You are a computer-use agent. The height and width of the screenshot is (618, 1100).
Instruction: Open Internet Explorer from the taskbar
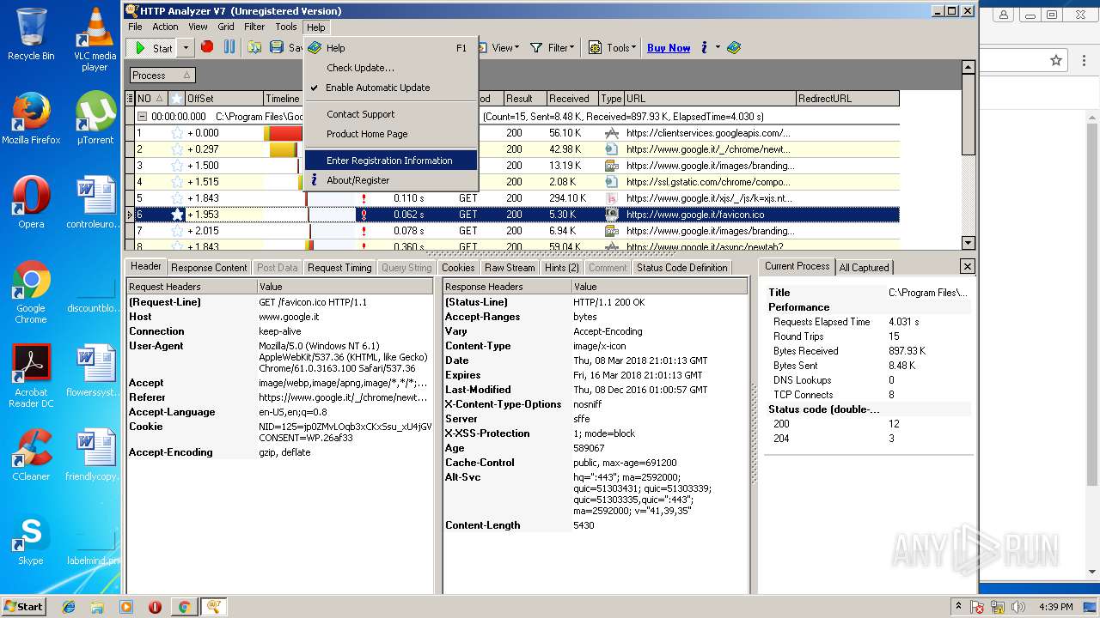pyautogui.click(x=69, y=607)
